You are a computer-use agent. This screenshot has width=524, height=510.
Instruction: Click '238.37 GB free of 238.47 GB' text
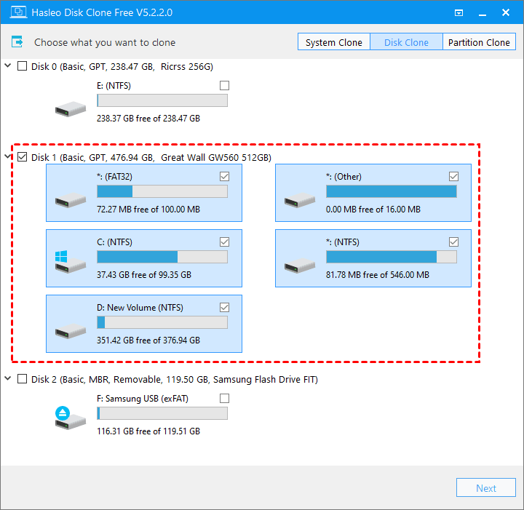click(x=148, y=119)
